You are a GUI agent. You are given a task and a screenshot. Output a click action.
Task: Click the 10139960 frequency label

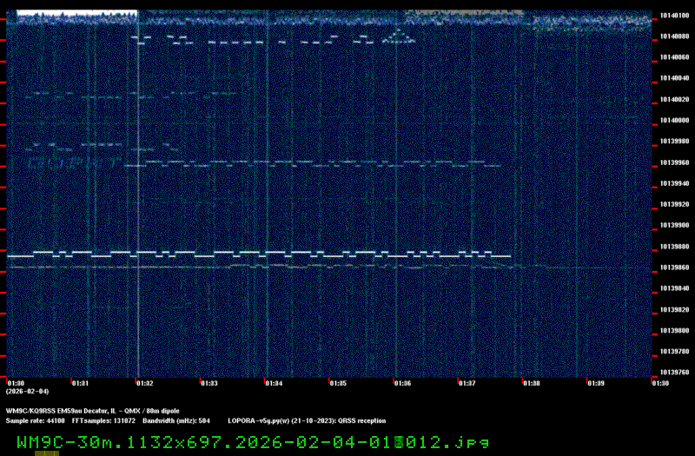pyautogui.click(x=674, y=162)
